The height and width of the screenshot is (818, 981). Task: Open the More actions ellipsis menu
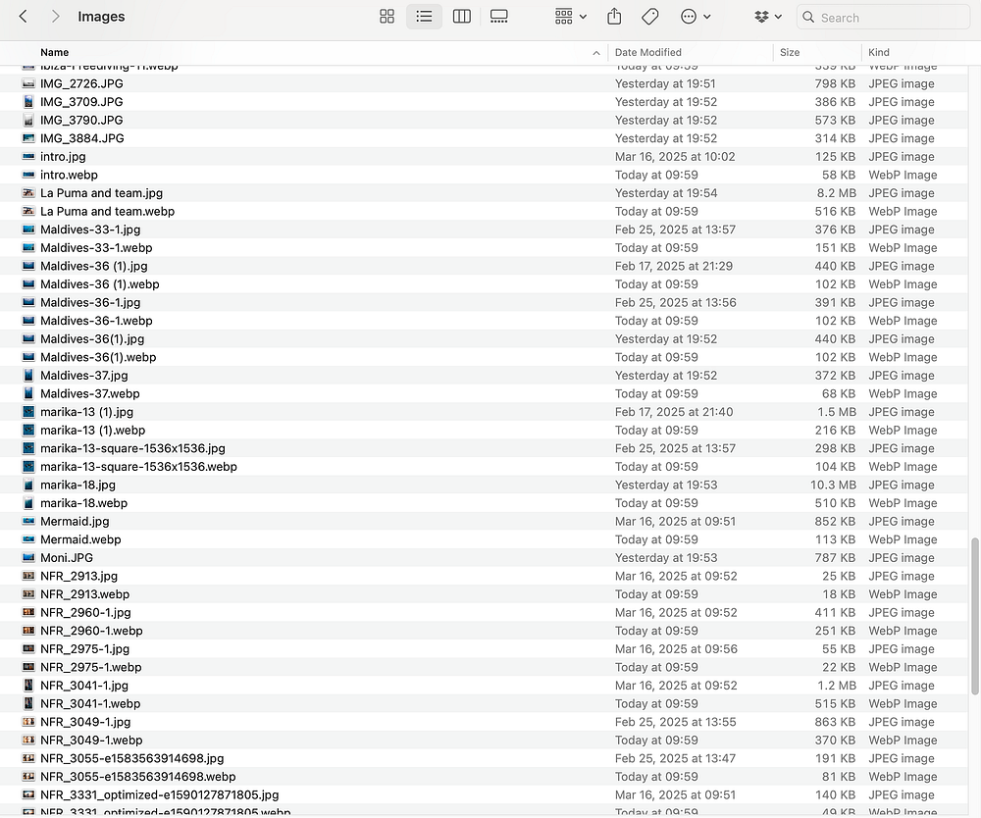click(x=696, y=17)
